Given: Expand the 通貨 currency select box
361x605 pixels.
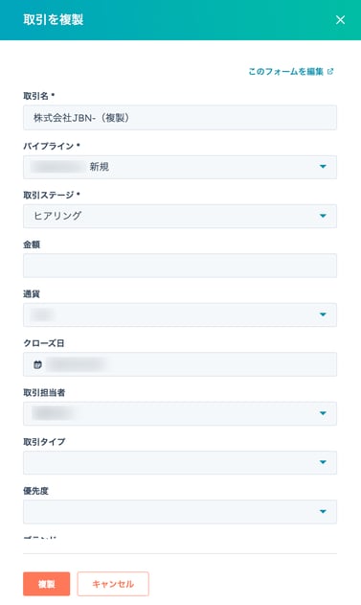Looking at the screenshot, I should point(180,314).
